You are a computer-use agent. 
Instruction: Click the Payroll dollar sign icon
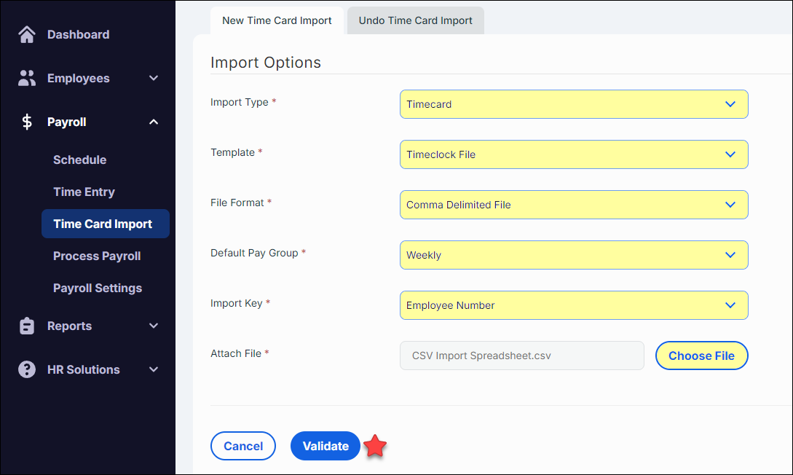[x=27, y=122]
